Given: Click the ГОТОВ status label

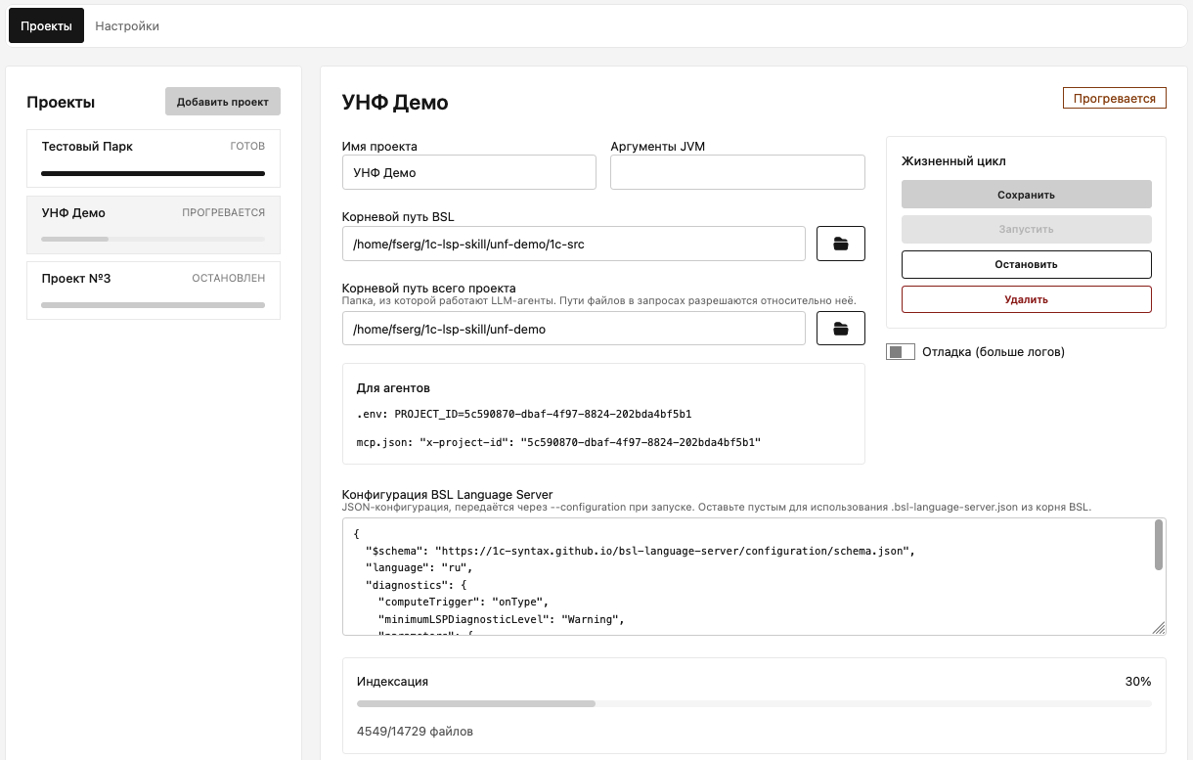Looking at the screenshot, I should [x=247, y=146].
